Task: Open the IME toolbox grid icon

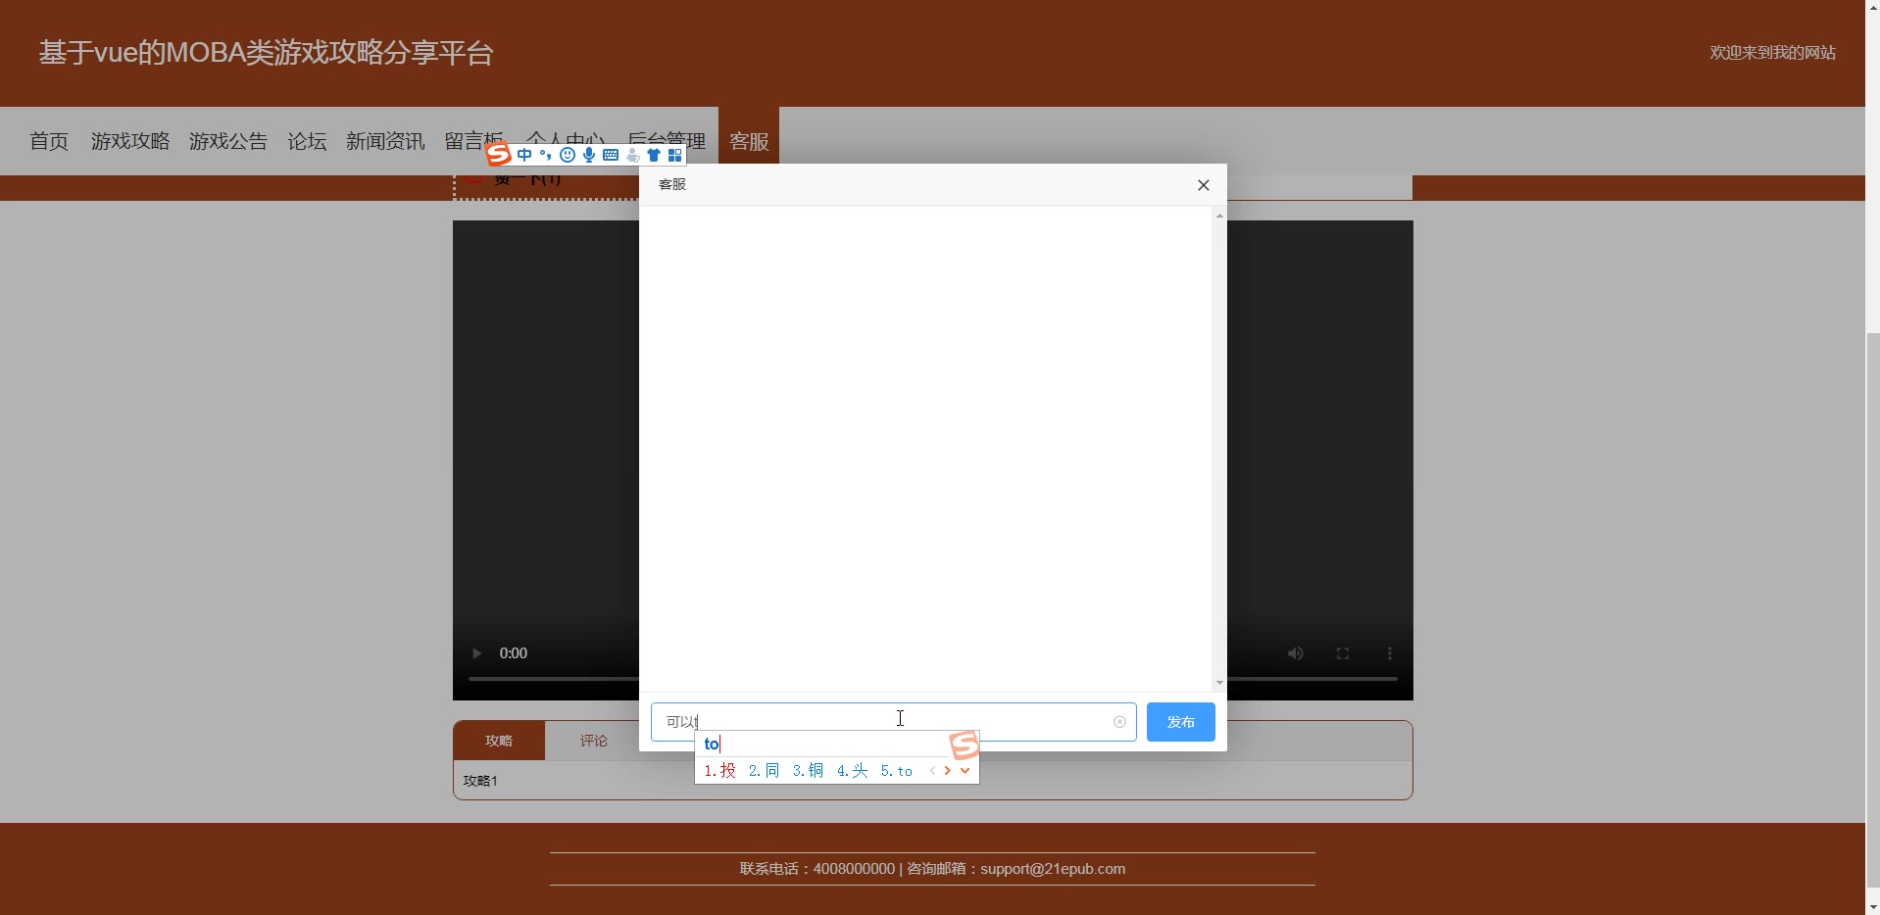Action: (674, 155)
